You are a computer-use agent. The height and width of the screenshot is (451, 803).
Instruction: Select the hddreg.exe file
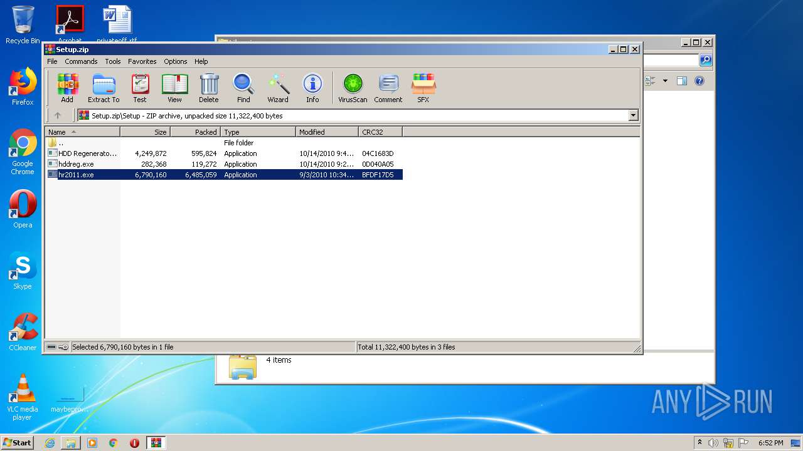224,164
